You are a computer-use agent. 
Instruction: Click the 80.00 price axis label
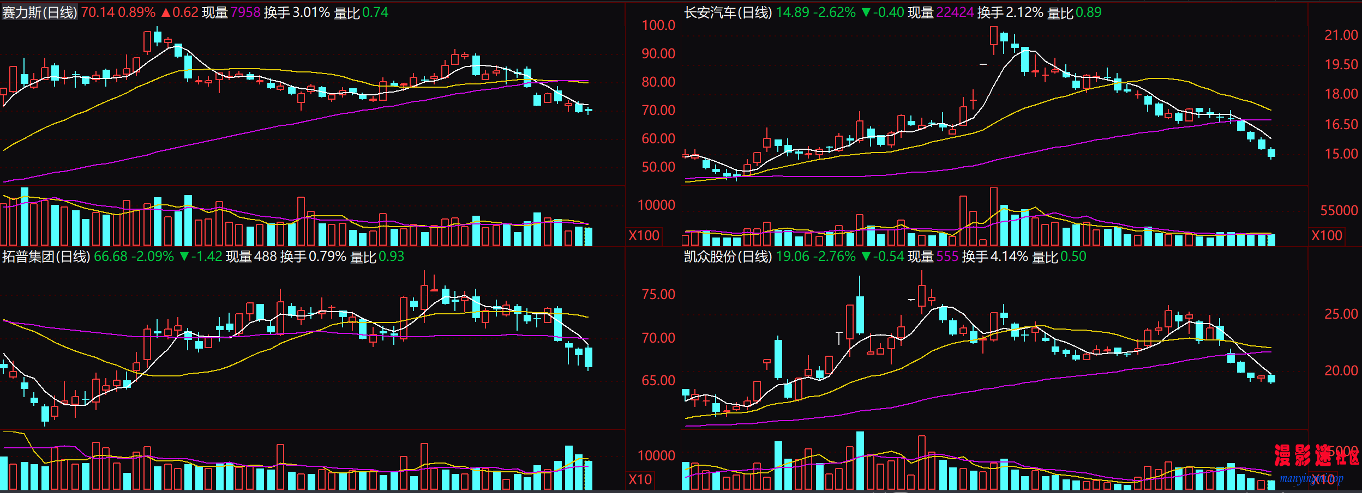(658, 82)
